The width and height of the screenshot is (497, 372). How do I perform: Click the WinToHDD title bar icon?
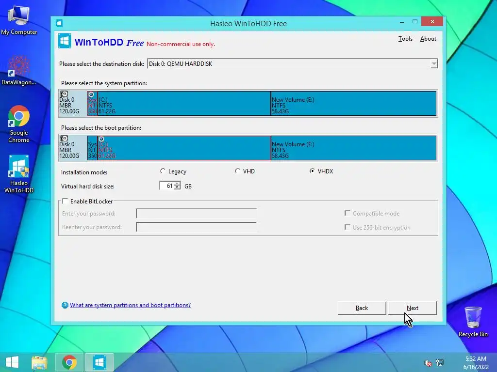click(x=59, y=23)
